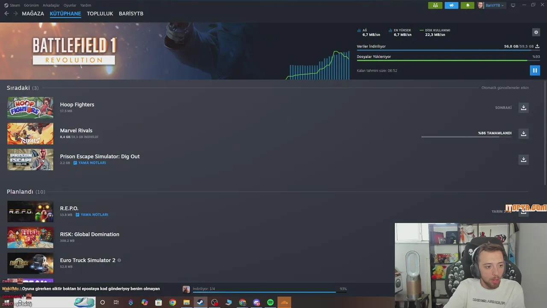
Task: Click the Hoop Fighters download icon
Action: pos(523,108)
